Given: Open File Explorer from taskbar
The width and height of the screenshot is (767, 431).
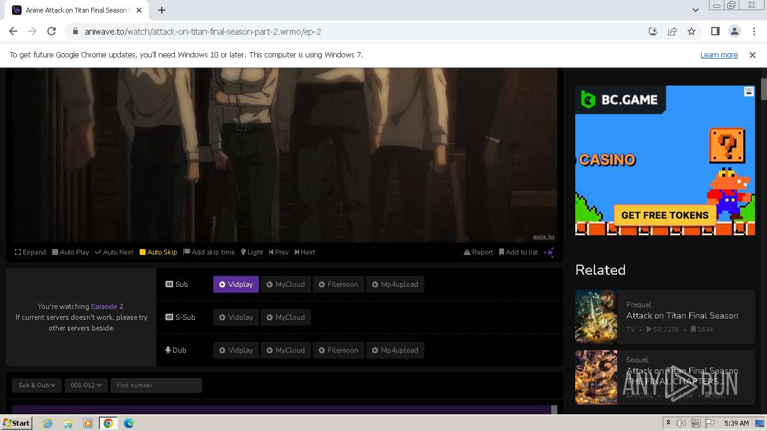Looking at the screenshot, I should tap(68, 423).
